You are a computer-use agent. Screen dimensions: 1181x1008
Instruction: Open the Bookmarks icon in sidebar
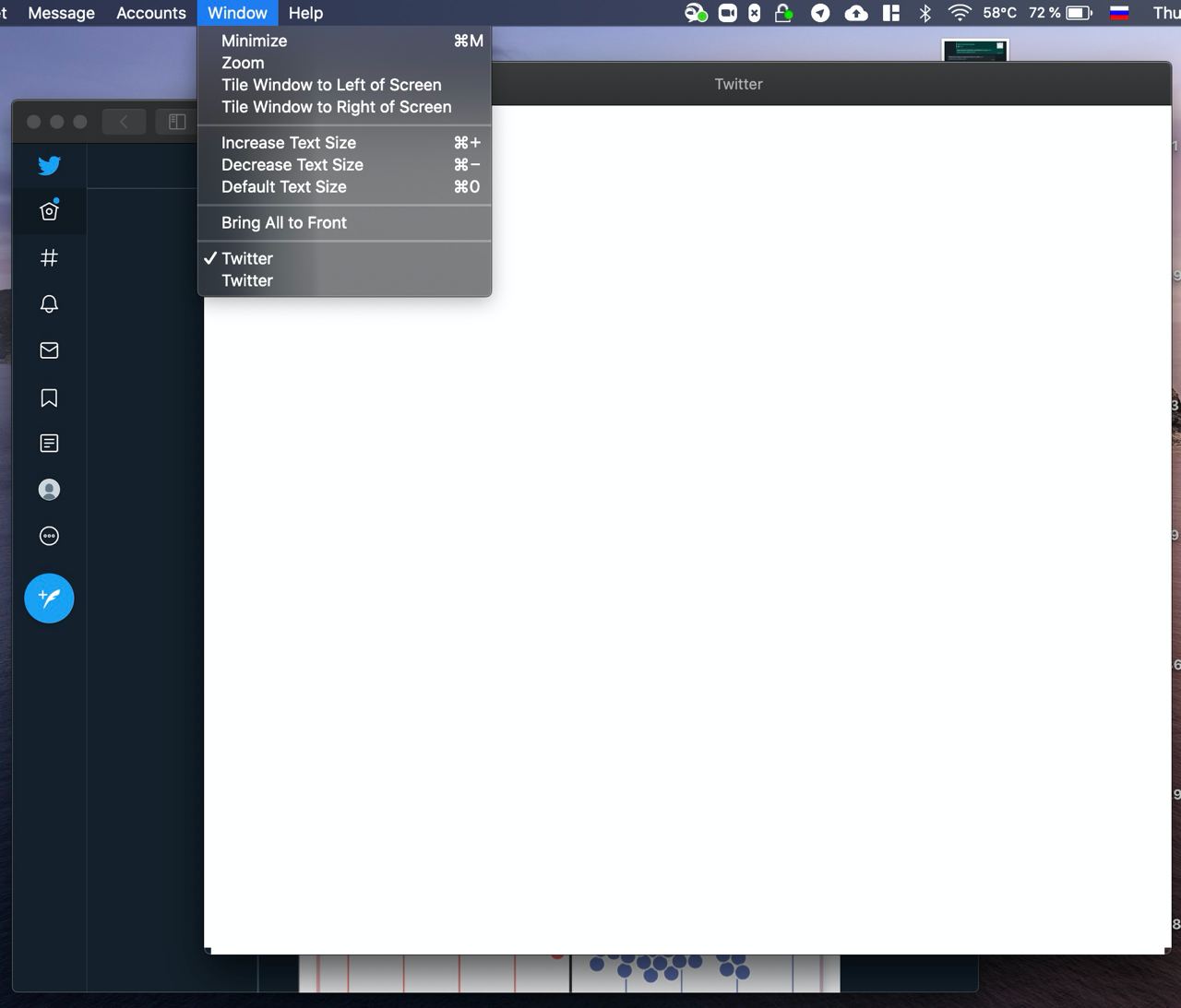pos(49,397)
